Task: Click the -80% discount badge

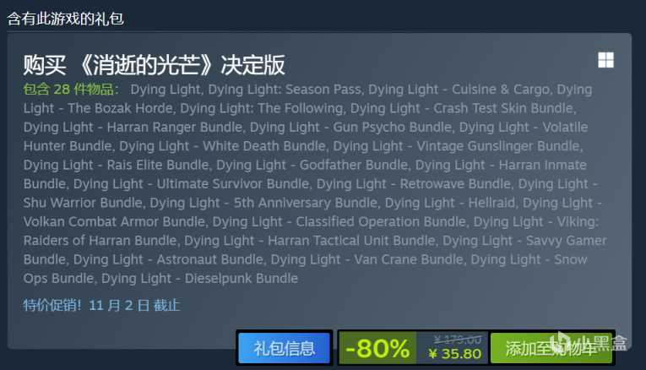Action: (377, 348)
